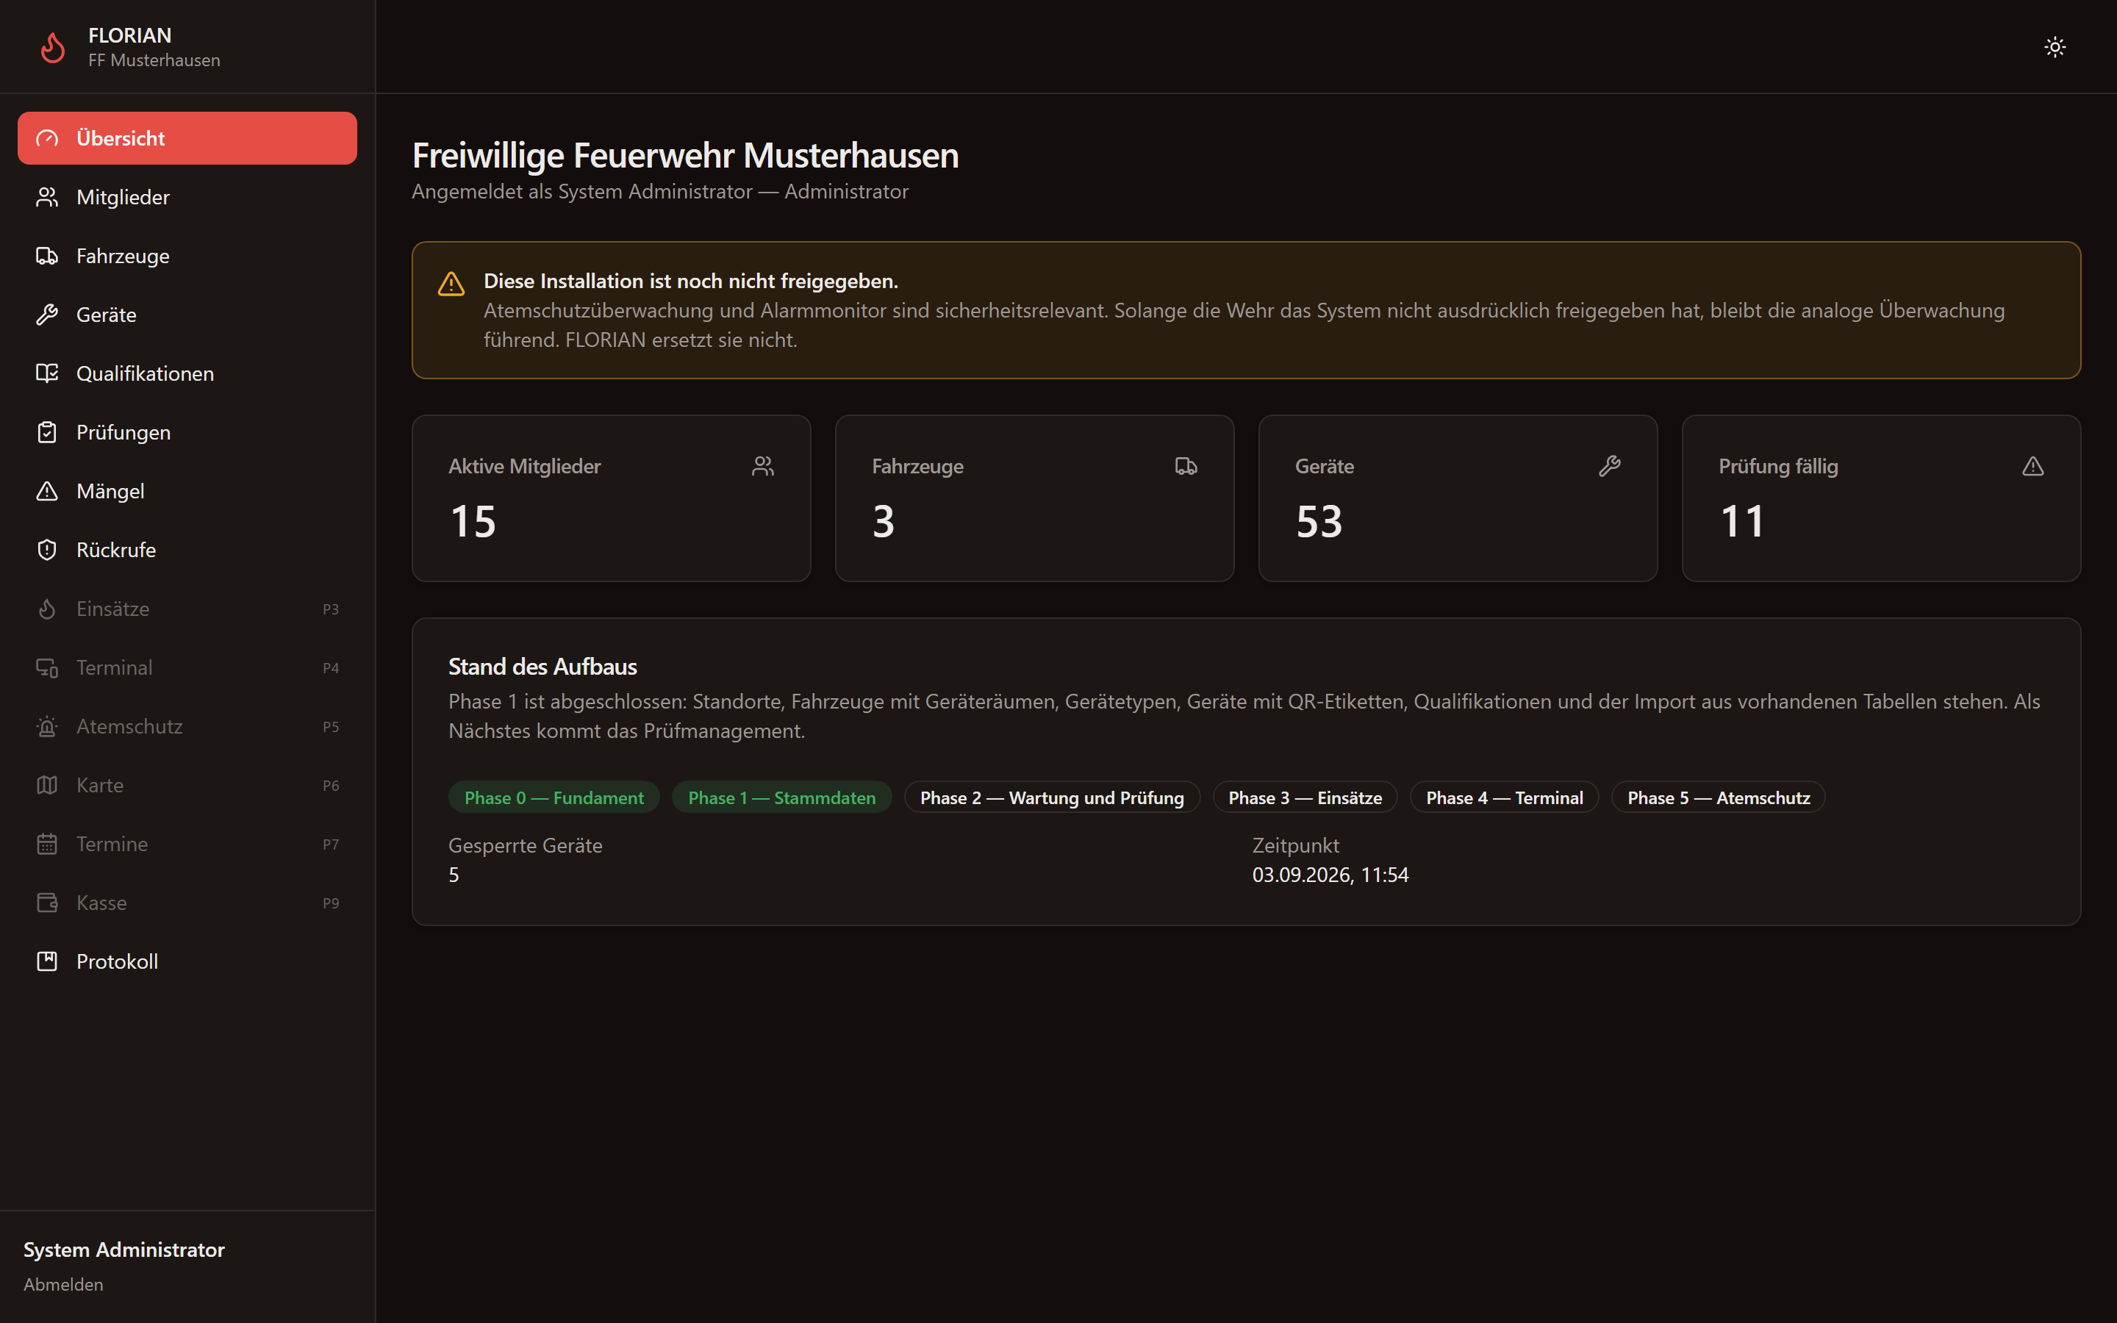Click the Phase 3 — Einsätze badge
This screenshot has width=2117, height=1323.
(x=1305, y=797)
